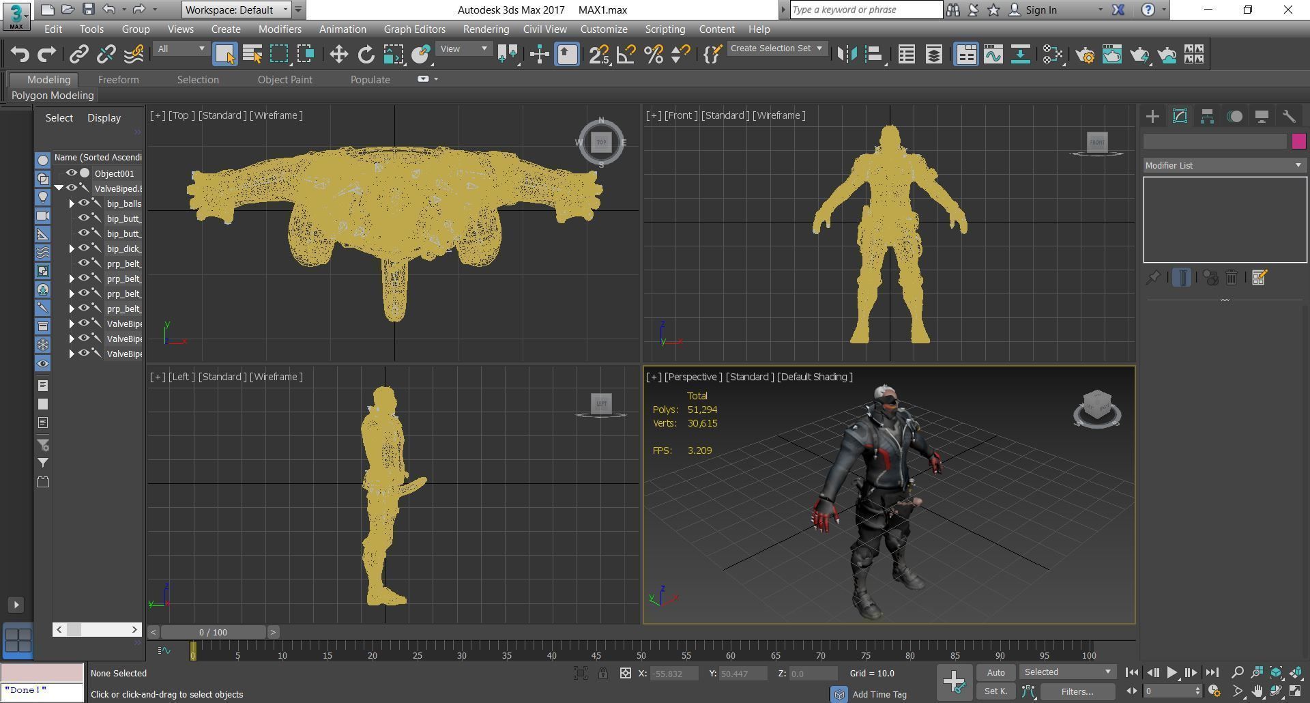The width and height of the screenshot is (1310, 703).
Task: Open the Schematic View
Action: (x=1021, y=55)
